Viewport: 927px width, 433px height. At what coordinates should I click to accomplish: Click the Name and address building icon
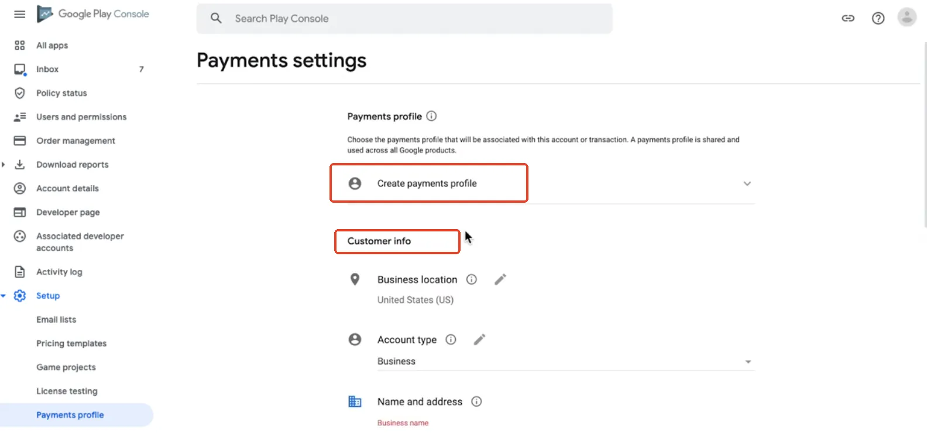pos(355,401)
